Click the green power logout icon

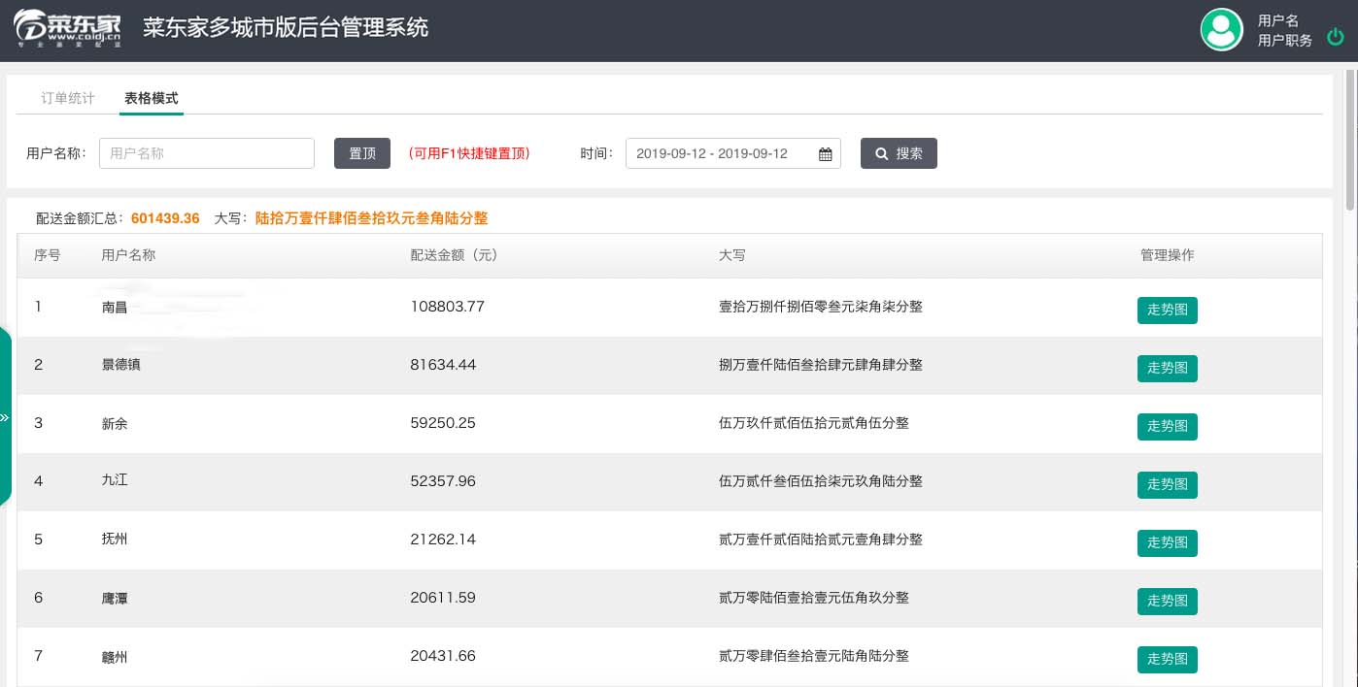(1336, 38)
